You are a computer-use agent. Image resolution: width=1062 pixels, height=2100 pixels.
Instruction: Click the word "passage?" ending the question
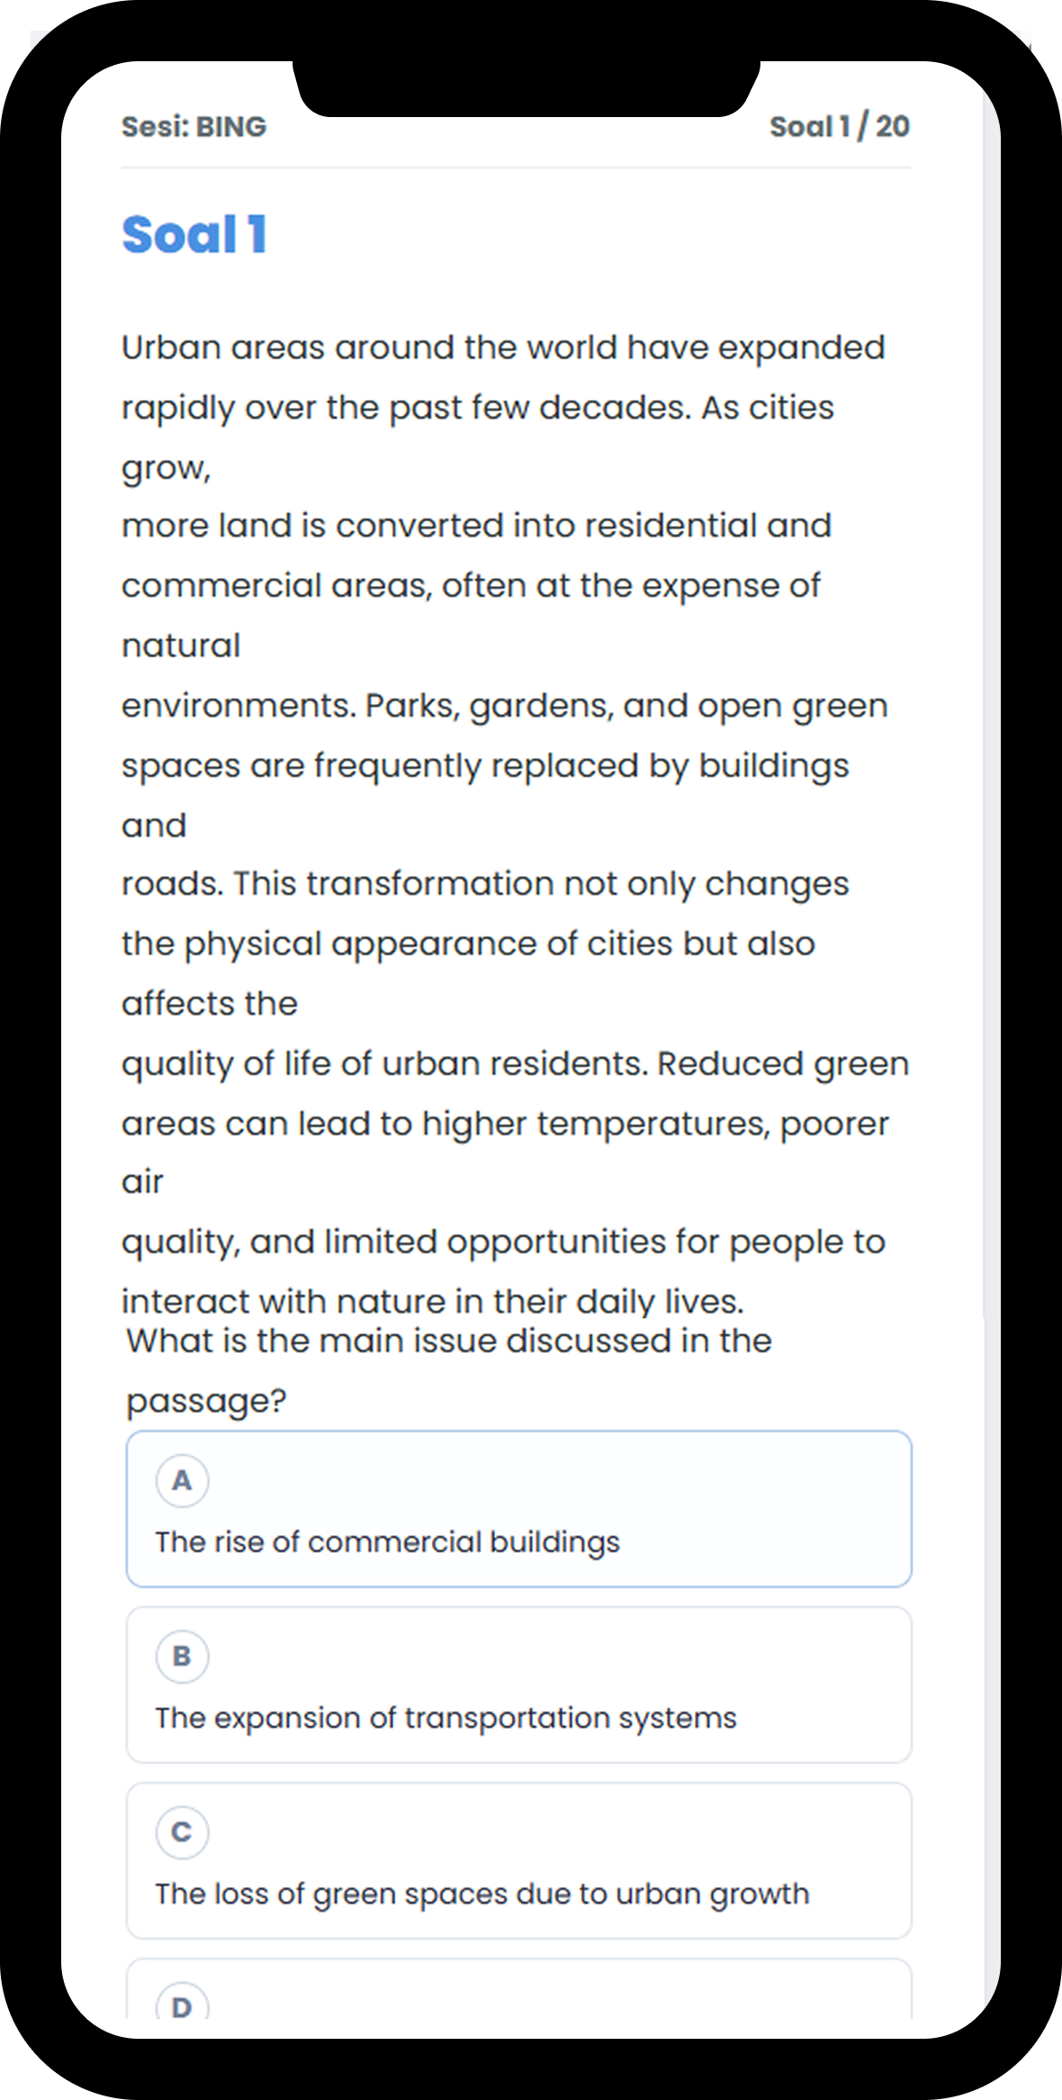pos(206,1401)
